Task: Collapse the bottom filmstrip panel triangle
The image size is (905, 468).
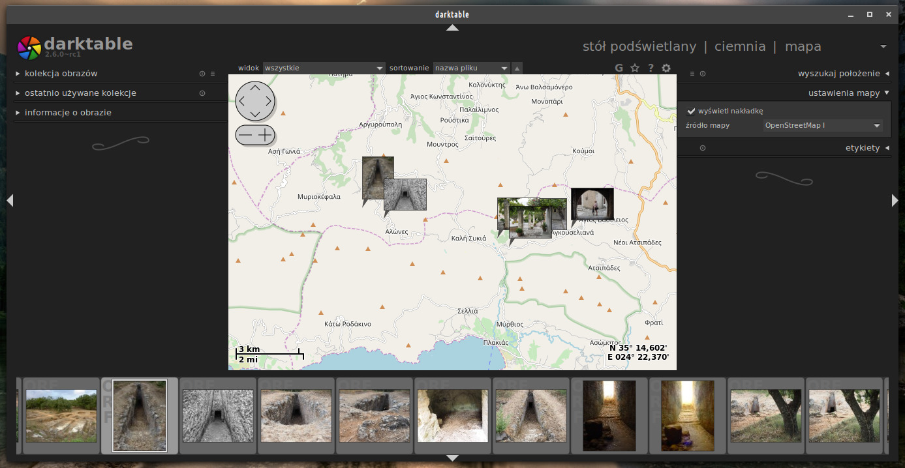Action: pyautogui.click(x=452, y=458)
